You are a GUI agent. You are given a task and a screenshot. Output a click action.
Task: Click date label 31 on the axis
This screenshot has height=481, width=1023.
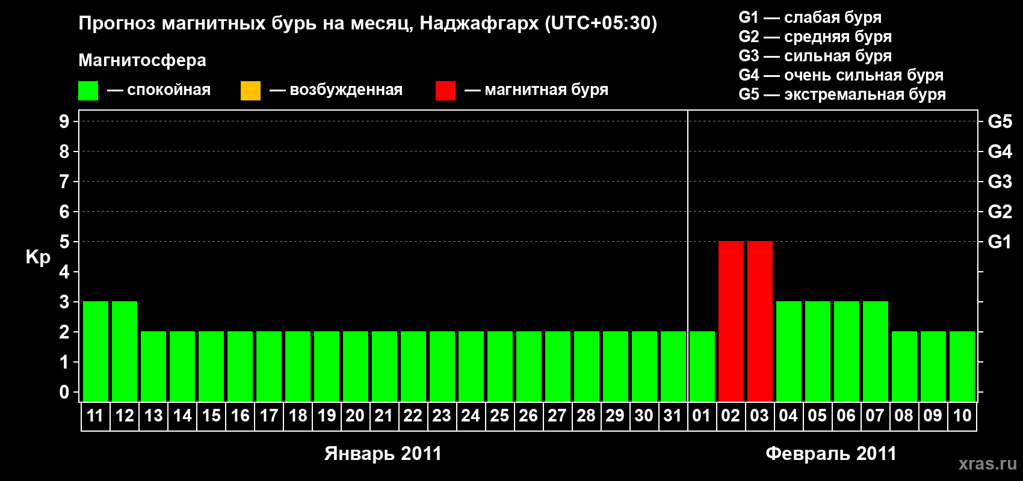[673, 416]
